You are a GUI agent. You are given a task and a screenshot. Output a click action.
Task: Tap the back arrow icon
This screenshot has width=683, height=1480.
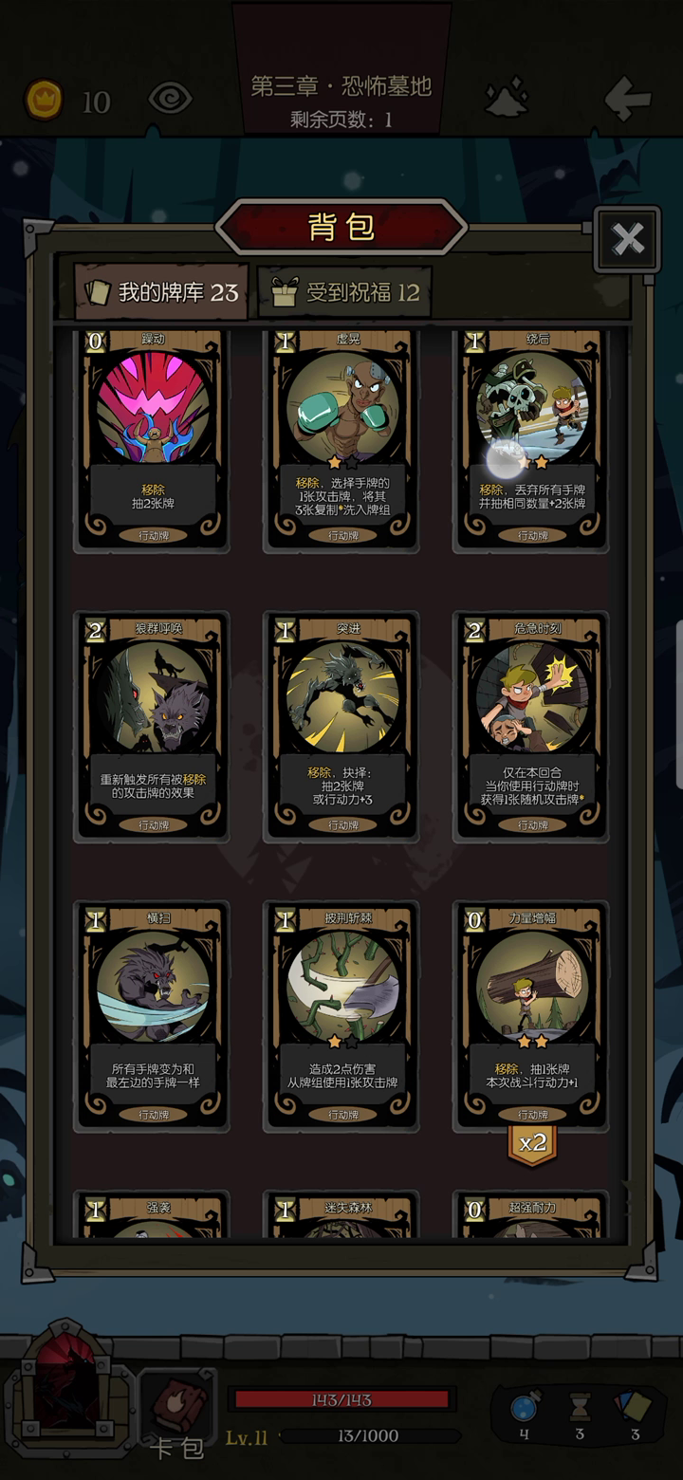[627, 99]
